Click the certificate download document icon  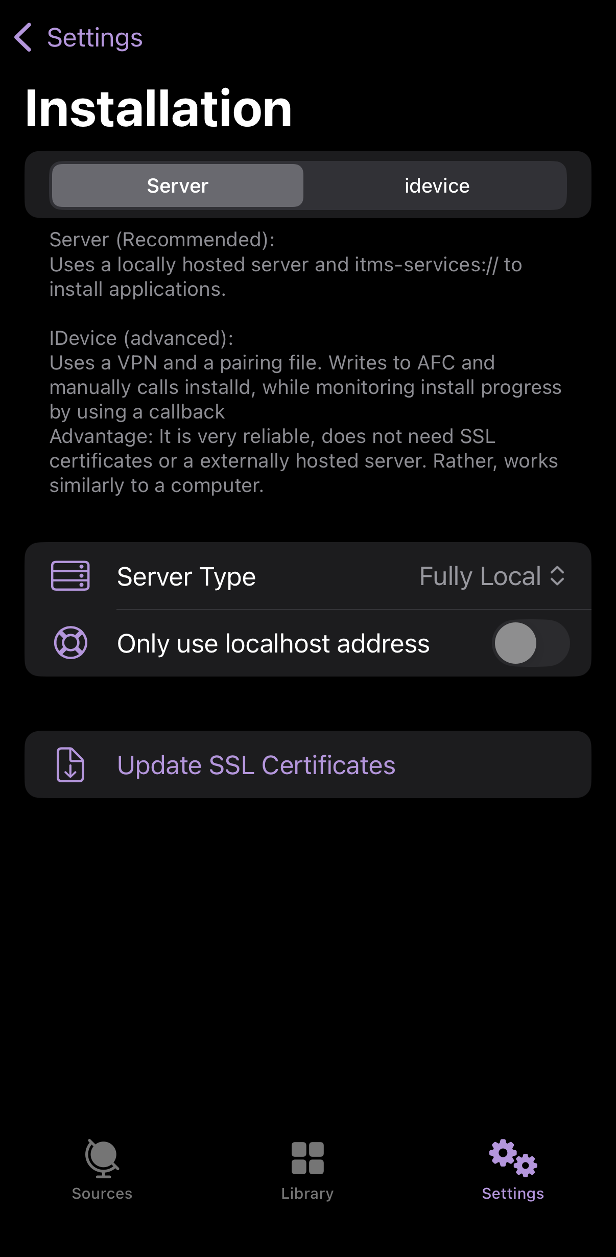tap(70, 764)
